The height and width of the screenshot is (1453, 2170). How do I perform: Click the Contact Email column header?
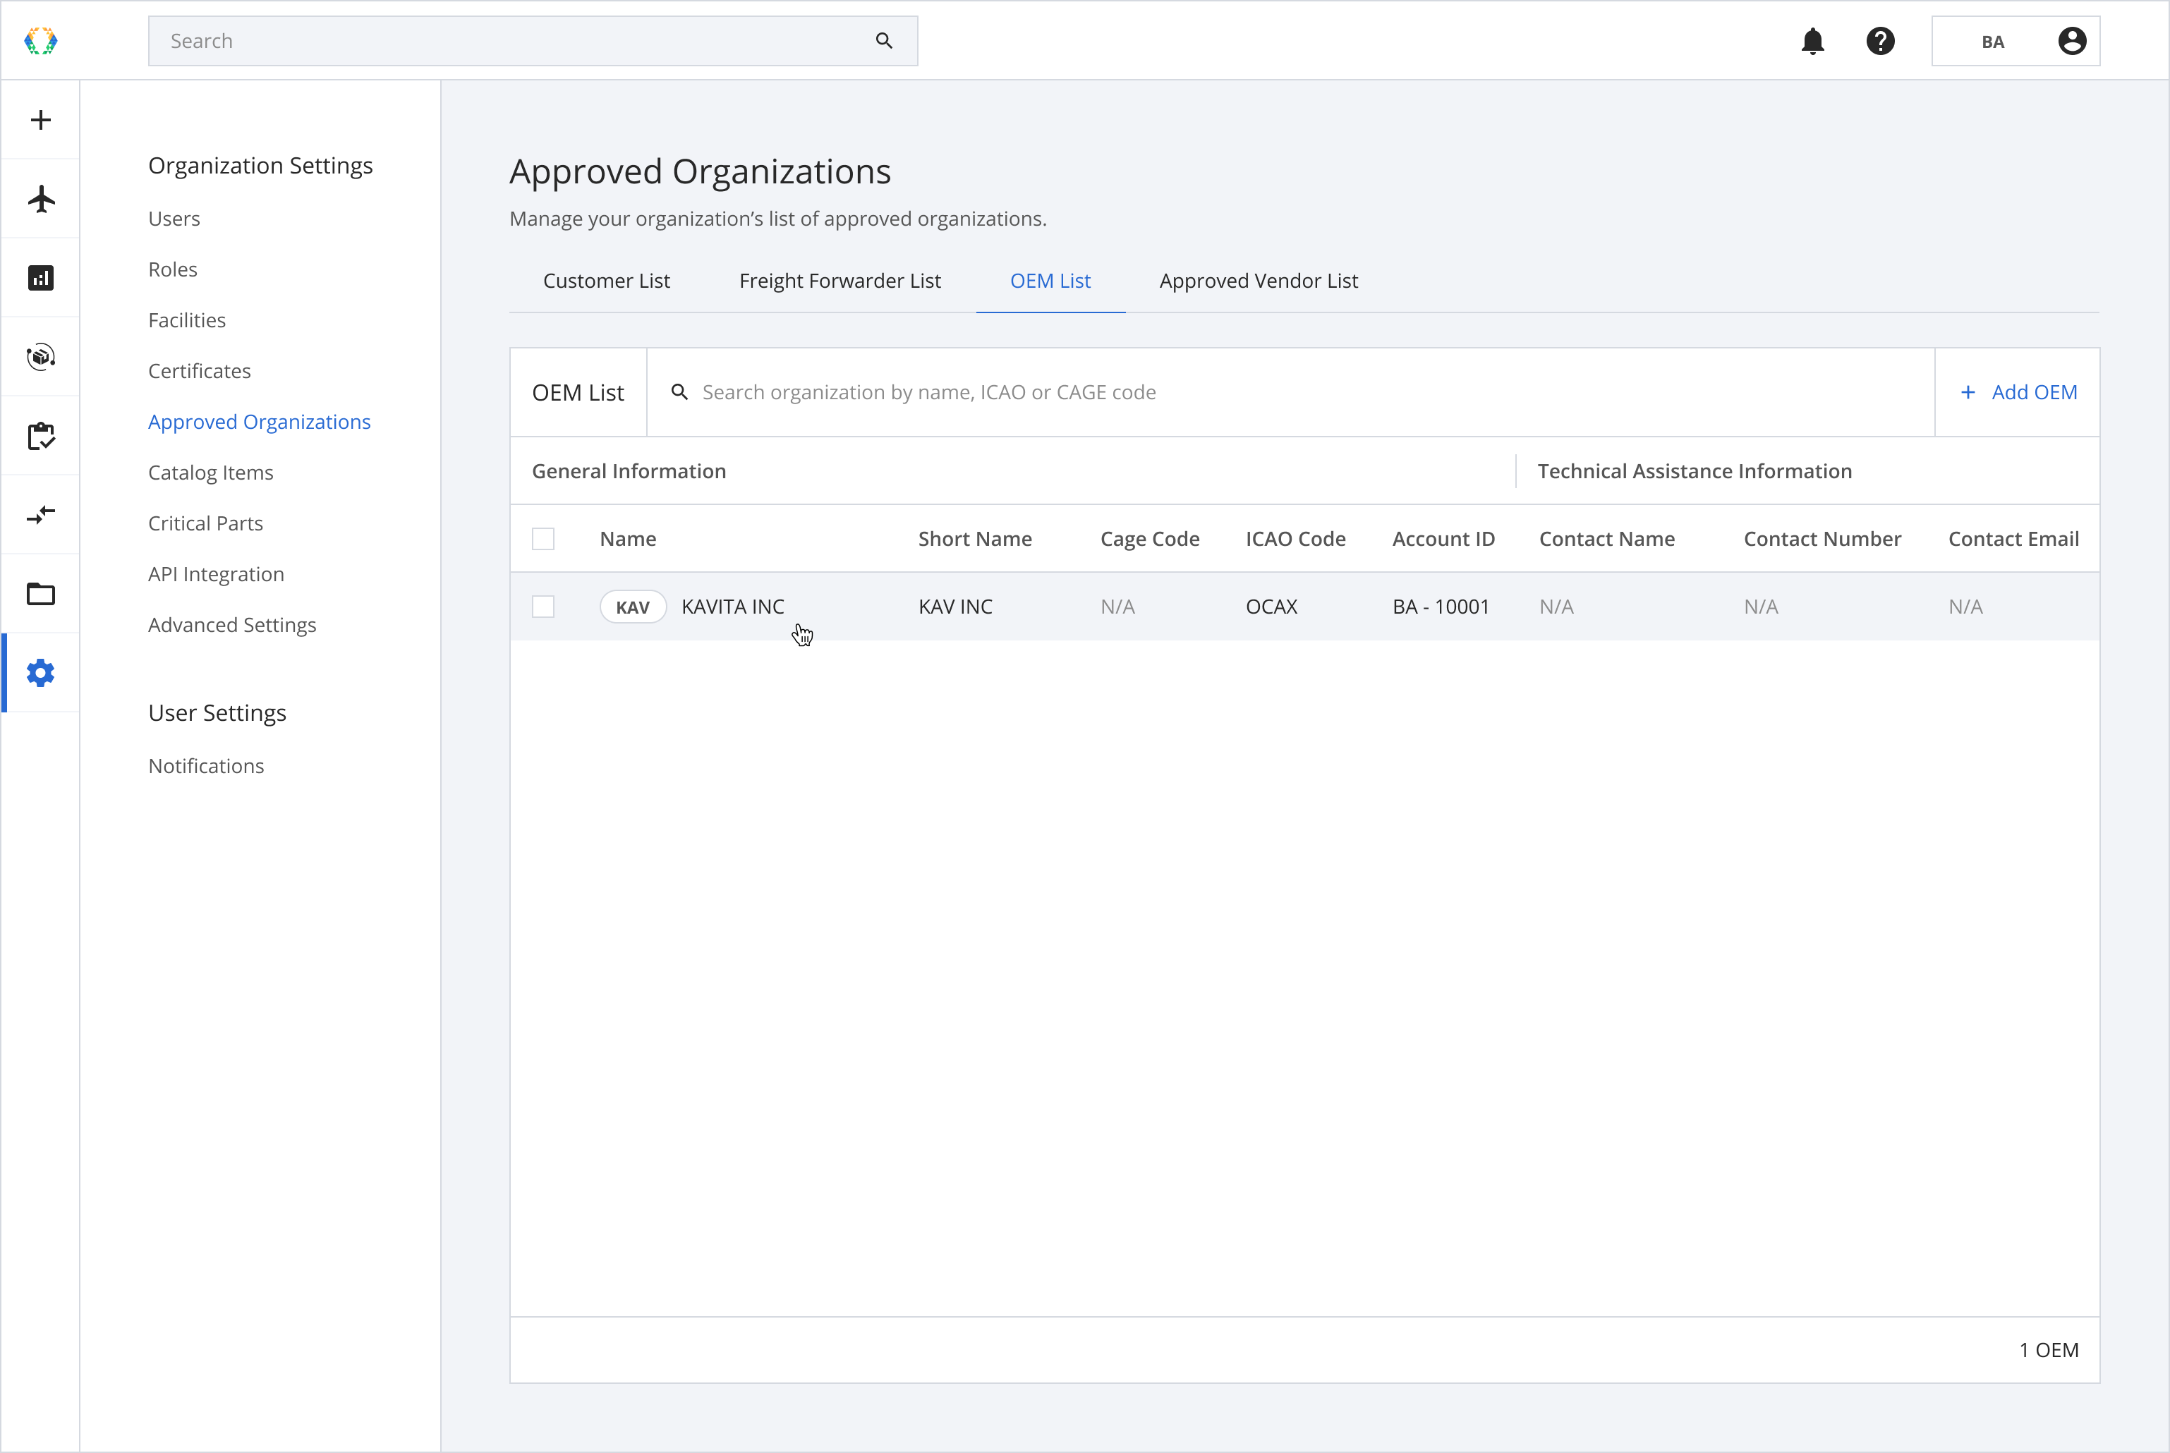(x=2013, y=540)
